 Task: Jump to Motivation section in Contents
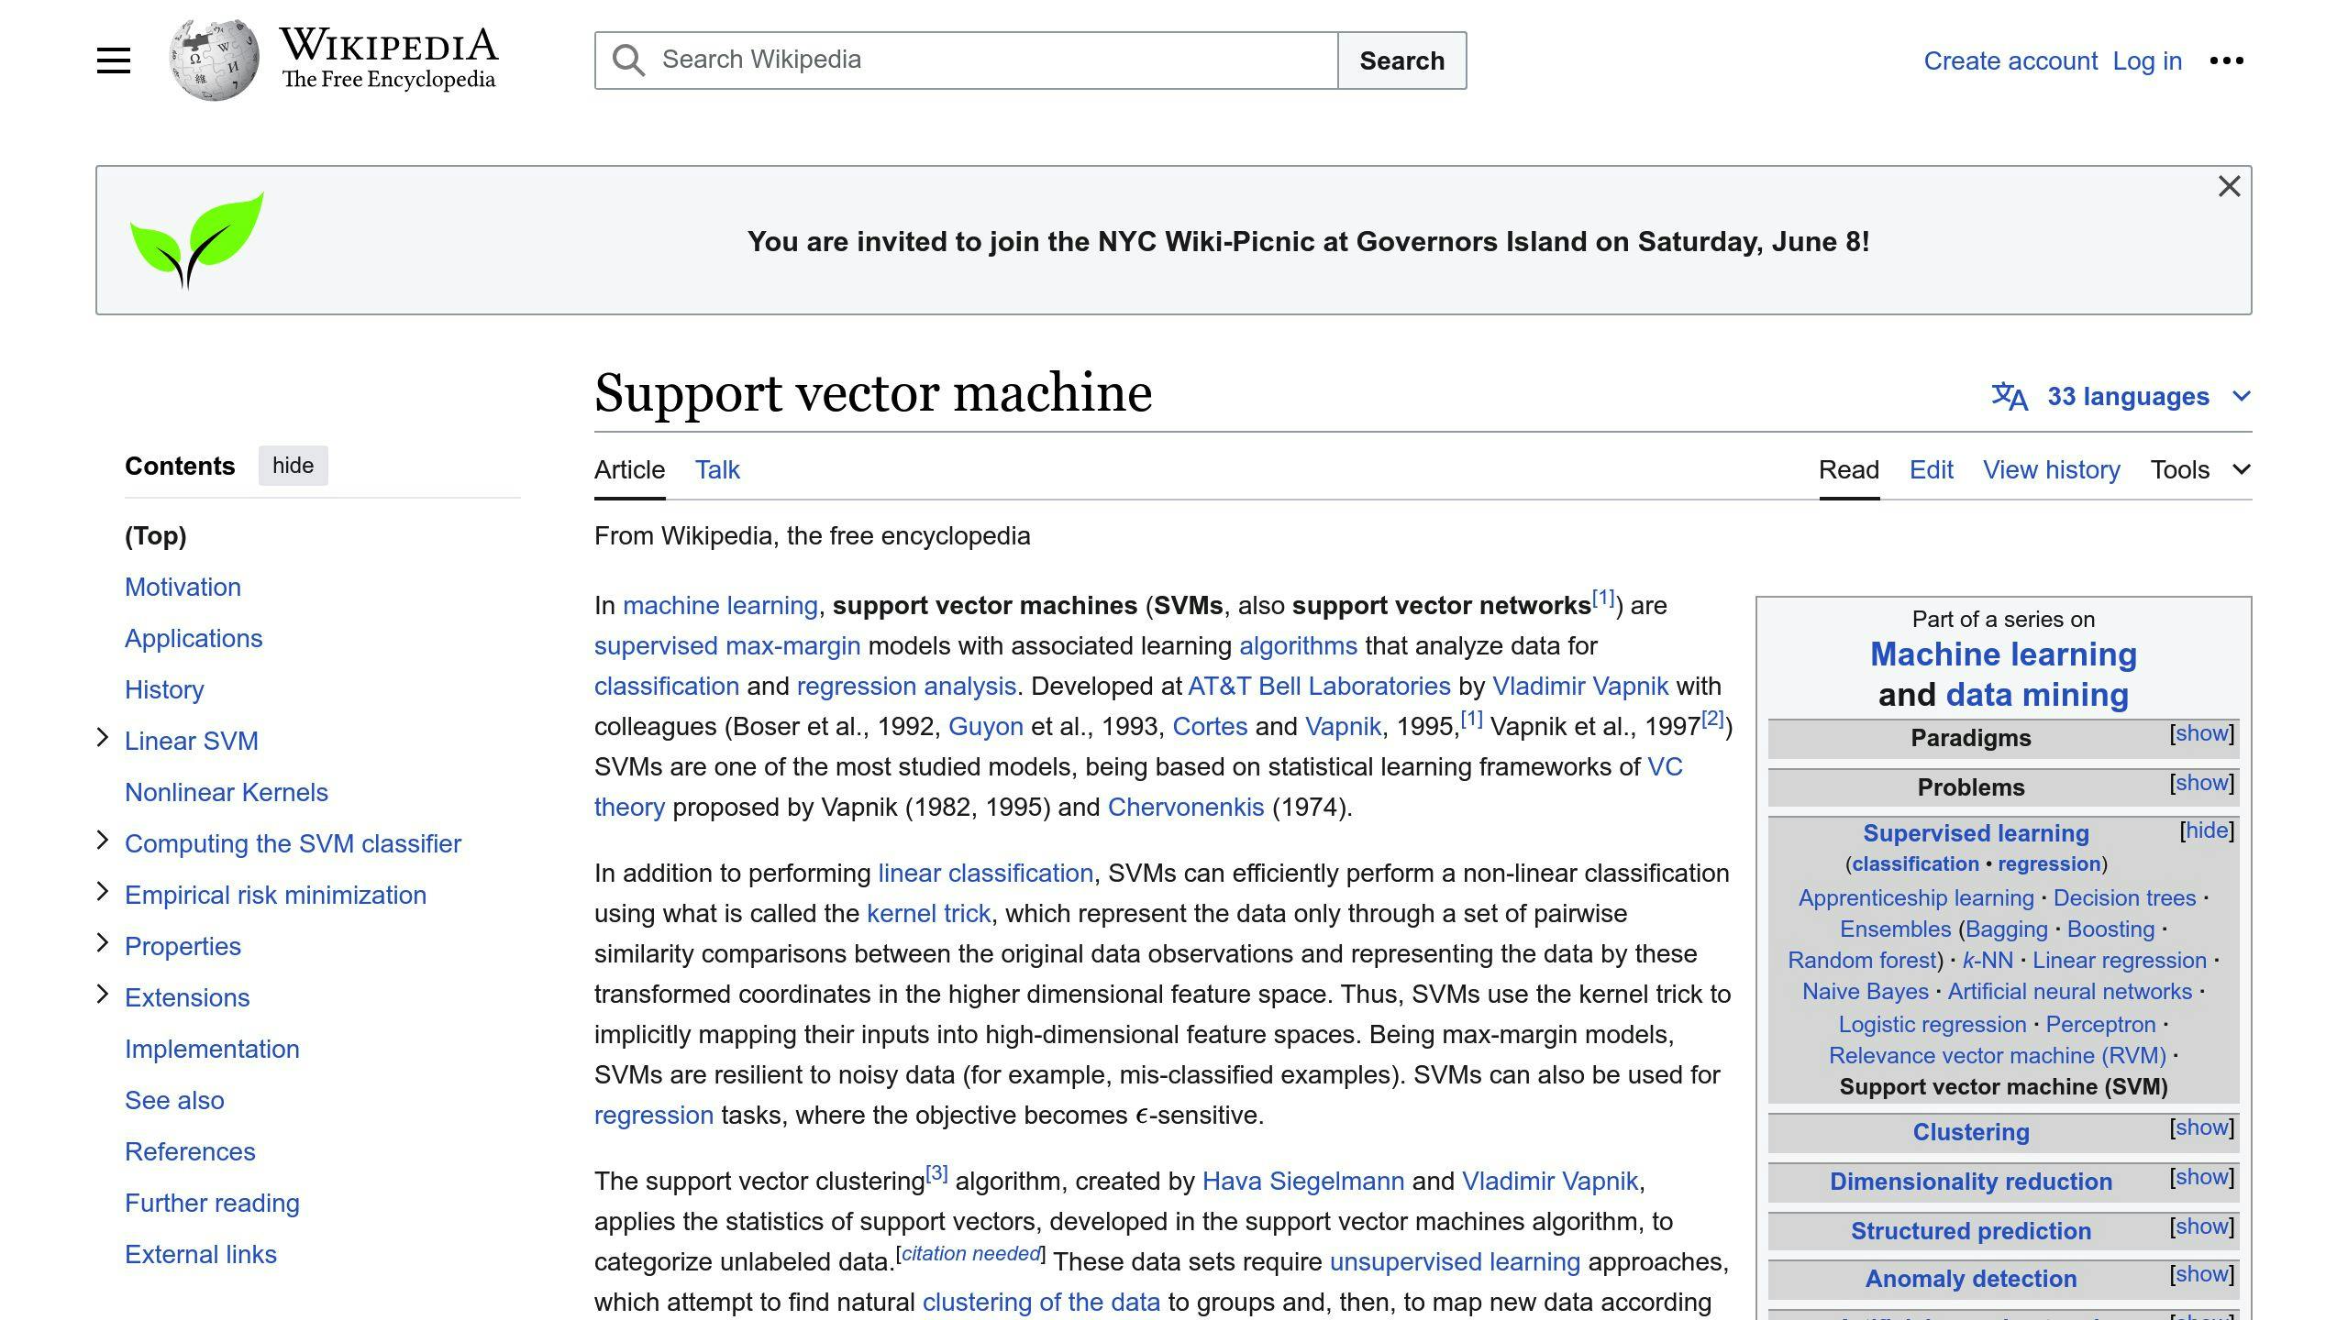click(x=183, y=587)
